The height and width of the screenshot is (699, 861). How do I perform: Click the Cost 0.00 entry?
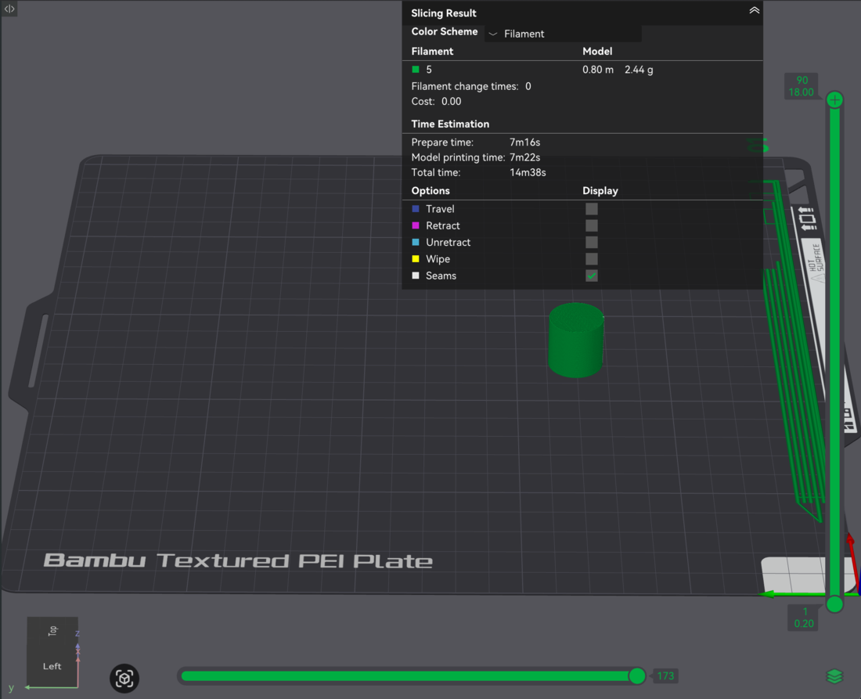[x=437, y=101]
